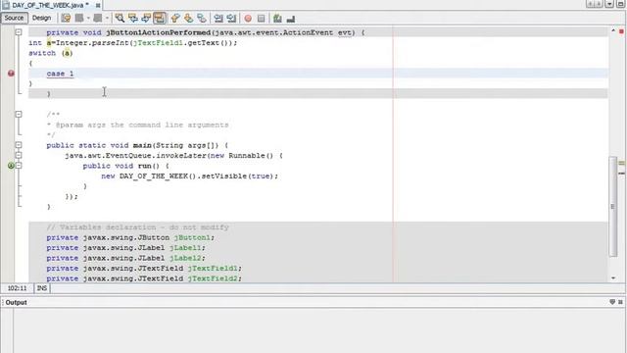Click yellow warning mark in error stripe
This screenshot has height=353, width=627.
click(621, 163)
